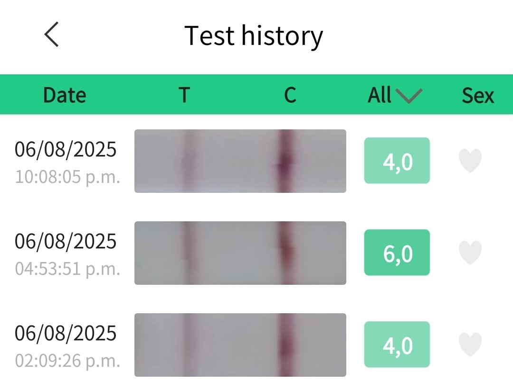Select the 06/08/2025 02:09:26 p.m. date entry

tap(66, 346)
